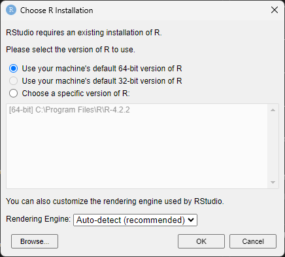
Task: Click the list scrollbar down arrow
Action: pos(273,182)
